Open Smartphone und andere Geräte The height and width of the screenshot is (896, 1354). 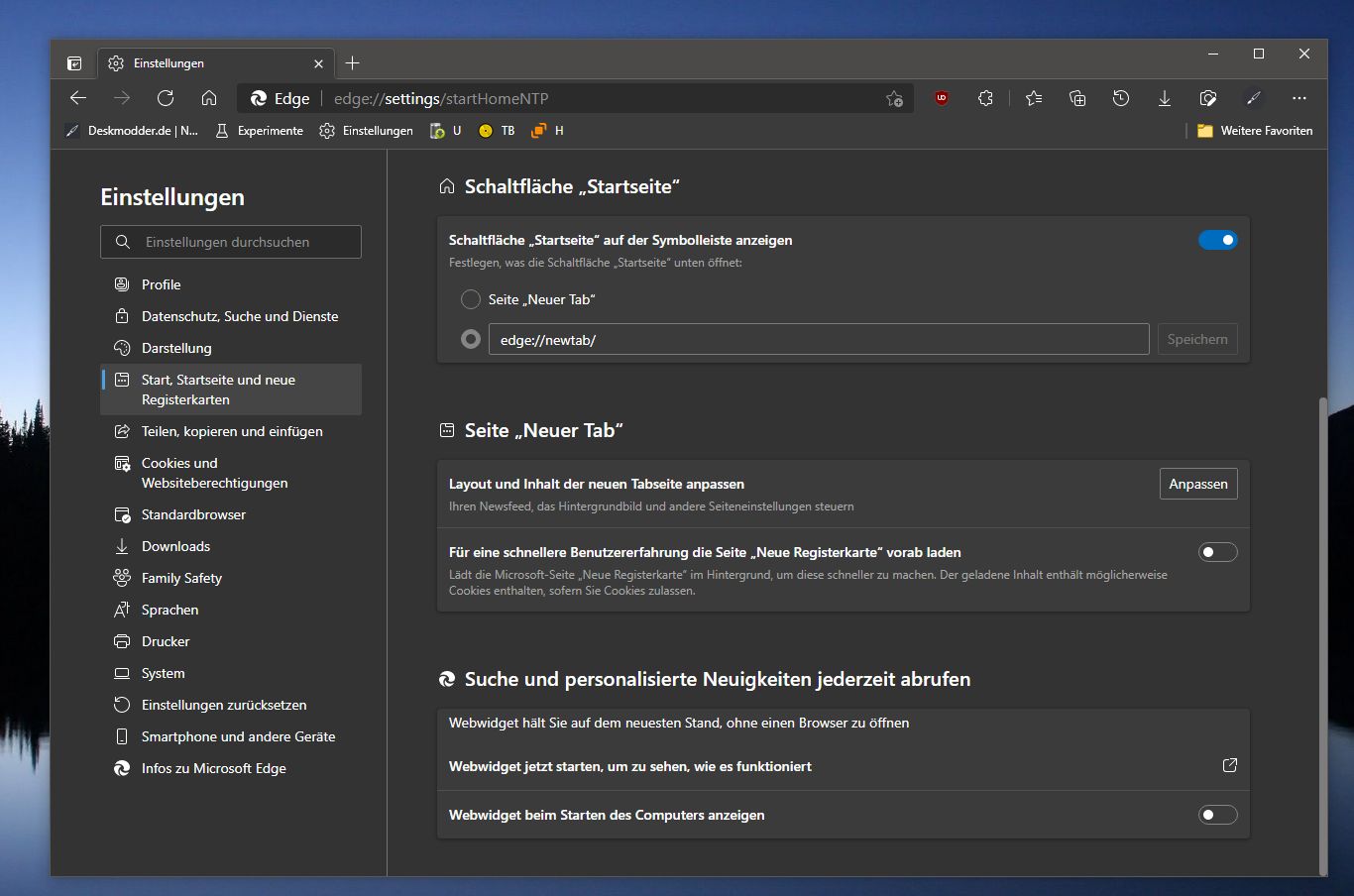tap(231, 736)
